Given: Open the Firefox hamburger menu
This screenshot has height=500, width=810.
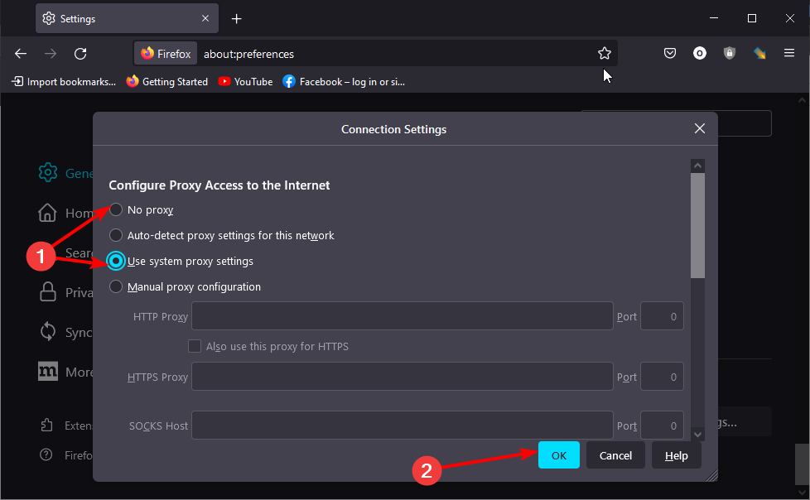Looking at the screenshot, I should (788, 53).
